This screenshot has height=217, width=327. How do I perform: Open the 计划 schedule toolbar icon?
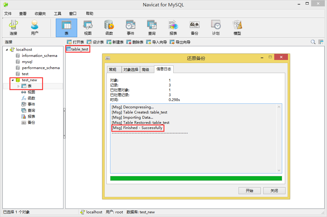[216, 28]
